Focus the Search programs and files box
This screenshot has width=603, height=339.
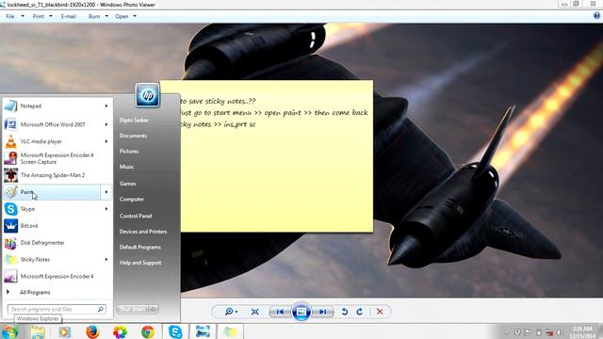(x=57, y=309)
